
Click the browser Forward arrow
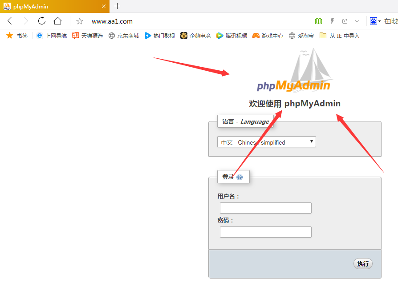pyautogui.click(x=26, y=21)
